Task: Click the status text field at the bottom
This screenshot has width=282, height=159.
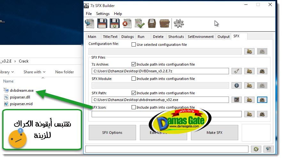Action: click(167, 149)
